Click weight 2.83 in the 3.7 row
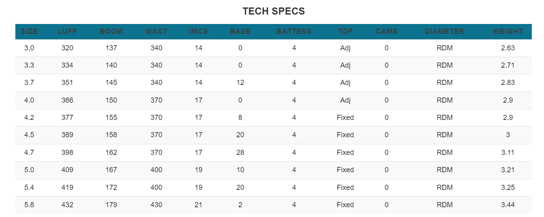Image resolution: width=544 pixels, height=217 pixels. 508,83
